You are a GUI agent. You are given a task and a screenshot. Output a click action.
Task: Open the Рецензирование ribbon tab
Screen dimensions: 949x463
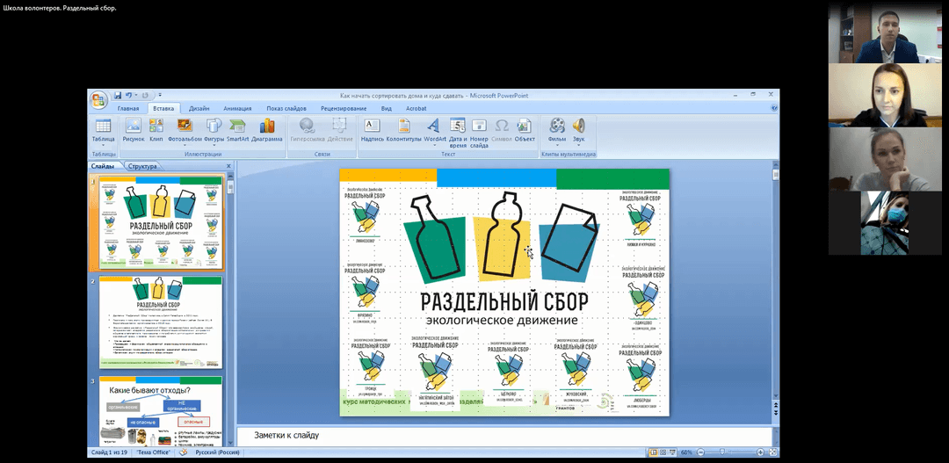pos(344,108)
